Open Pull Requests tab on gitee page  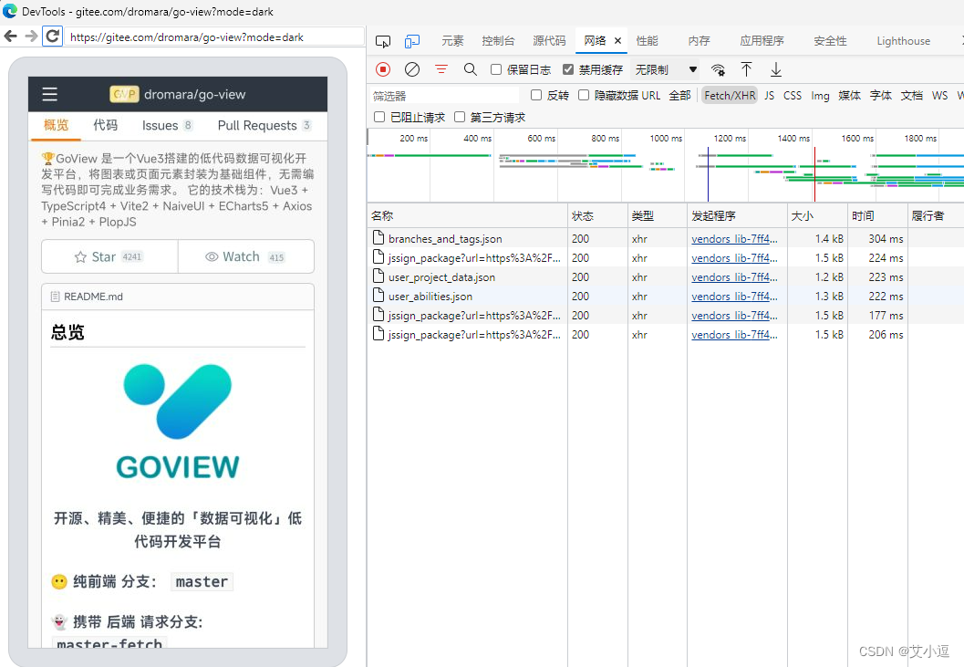pos(264,125)
